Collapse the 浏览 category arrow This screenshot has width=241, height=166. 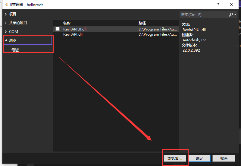(6, 40)
